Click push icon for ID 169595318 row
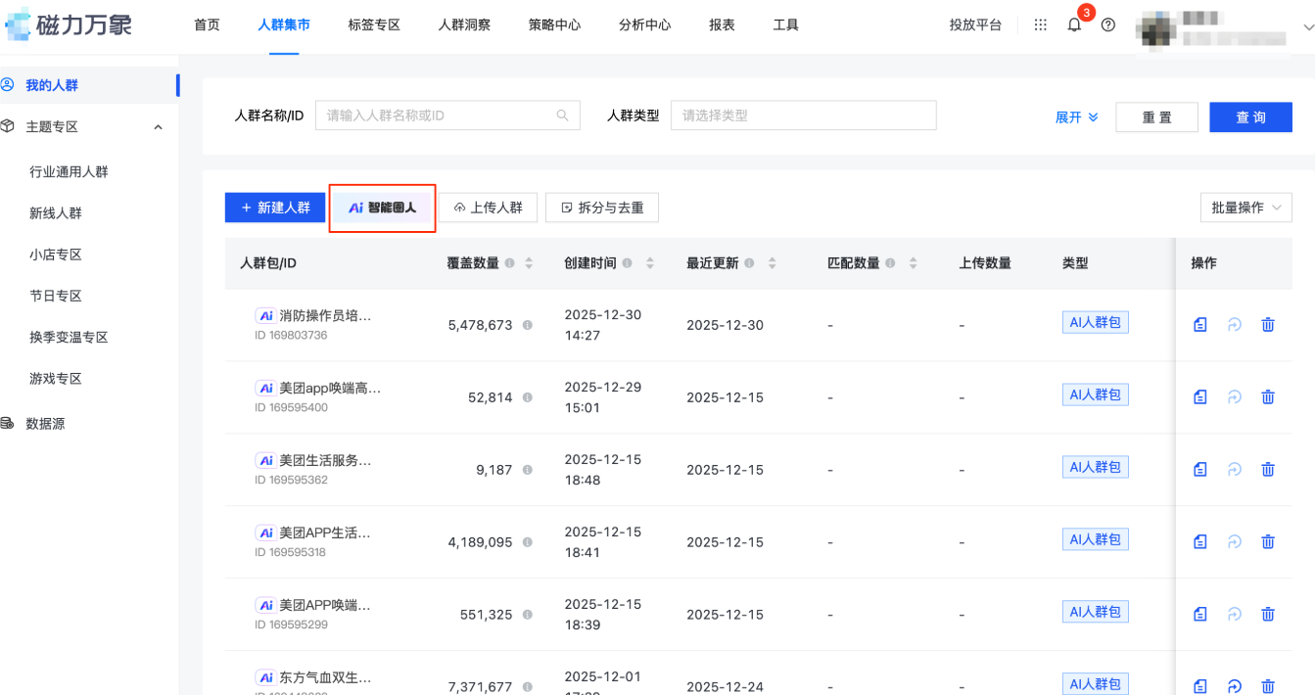 click(x=1235, y=542)
